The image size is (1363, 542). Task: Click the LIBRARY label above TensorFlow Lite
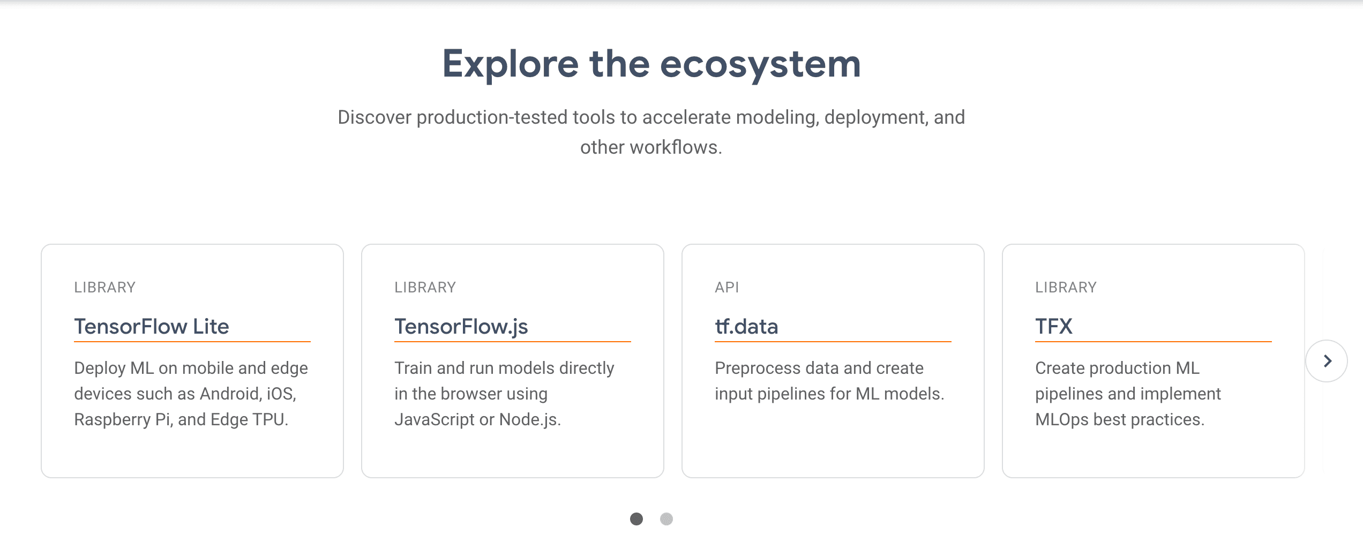point(105,288)
